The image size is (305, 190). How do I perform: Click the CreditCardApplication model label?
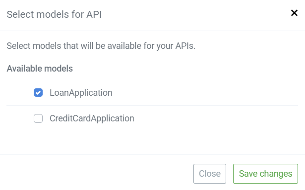click(92, 118)
